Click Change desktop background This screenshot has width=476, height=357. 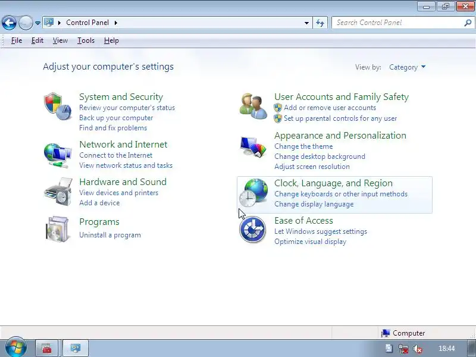point(320,156)
